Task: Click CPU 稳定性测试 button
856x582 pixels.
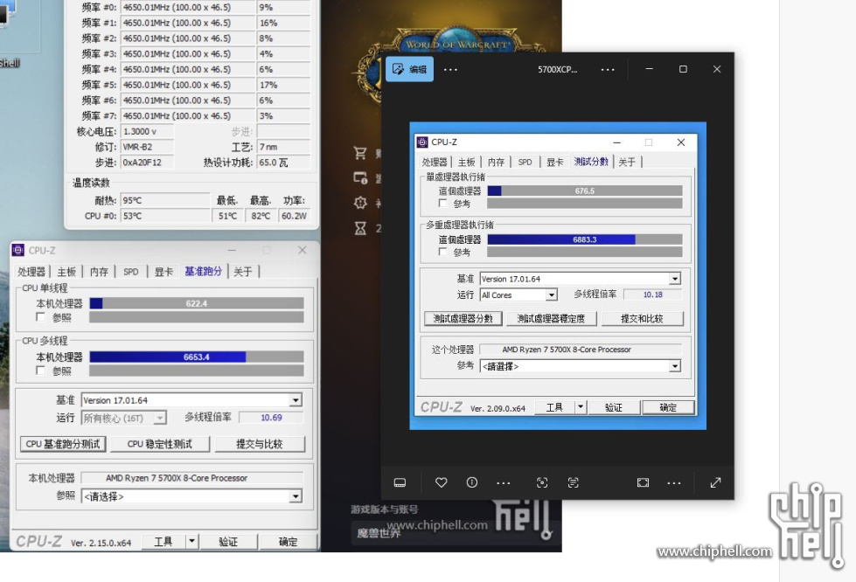Action: pyautogui.click(x=160, y=444)
